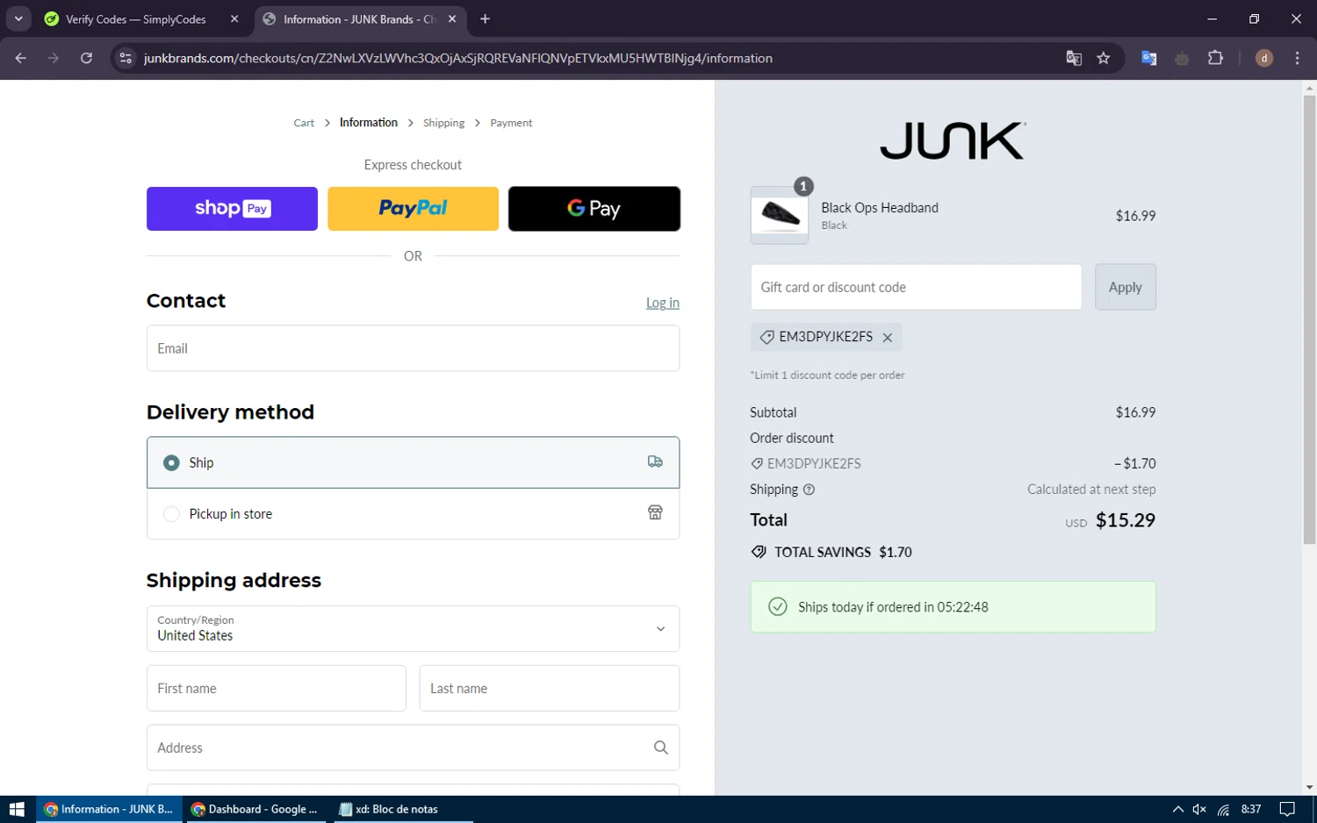Open the Chrome profile avatar

point(1264,58)
